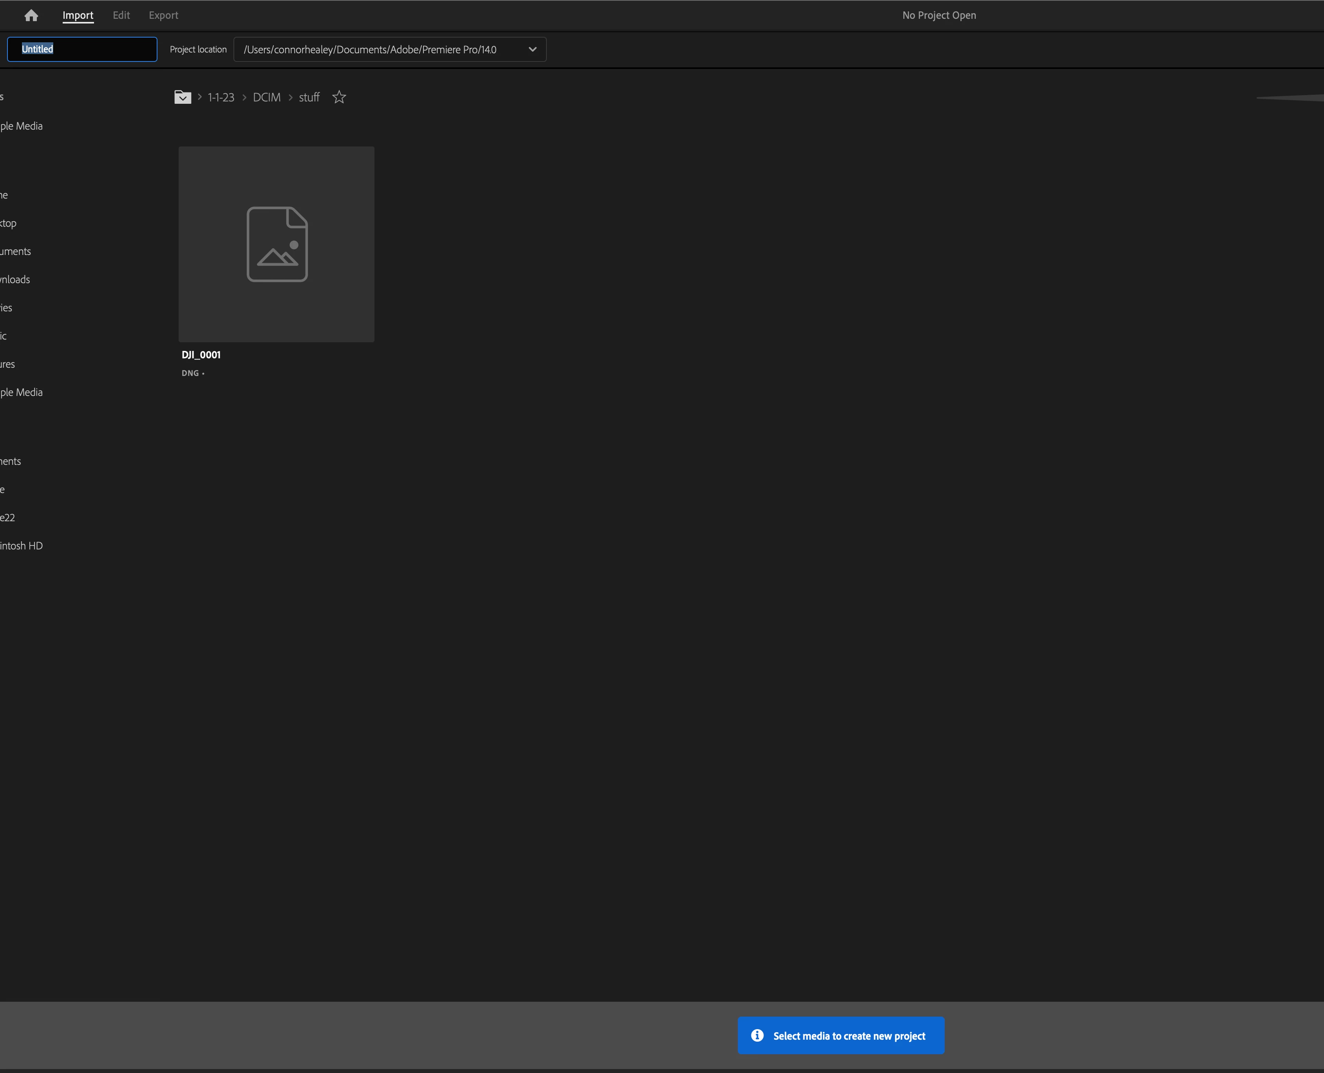Click the Home icon in top bar
Screen dimensions: 1324x1073
(x=31, y=15)
